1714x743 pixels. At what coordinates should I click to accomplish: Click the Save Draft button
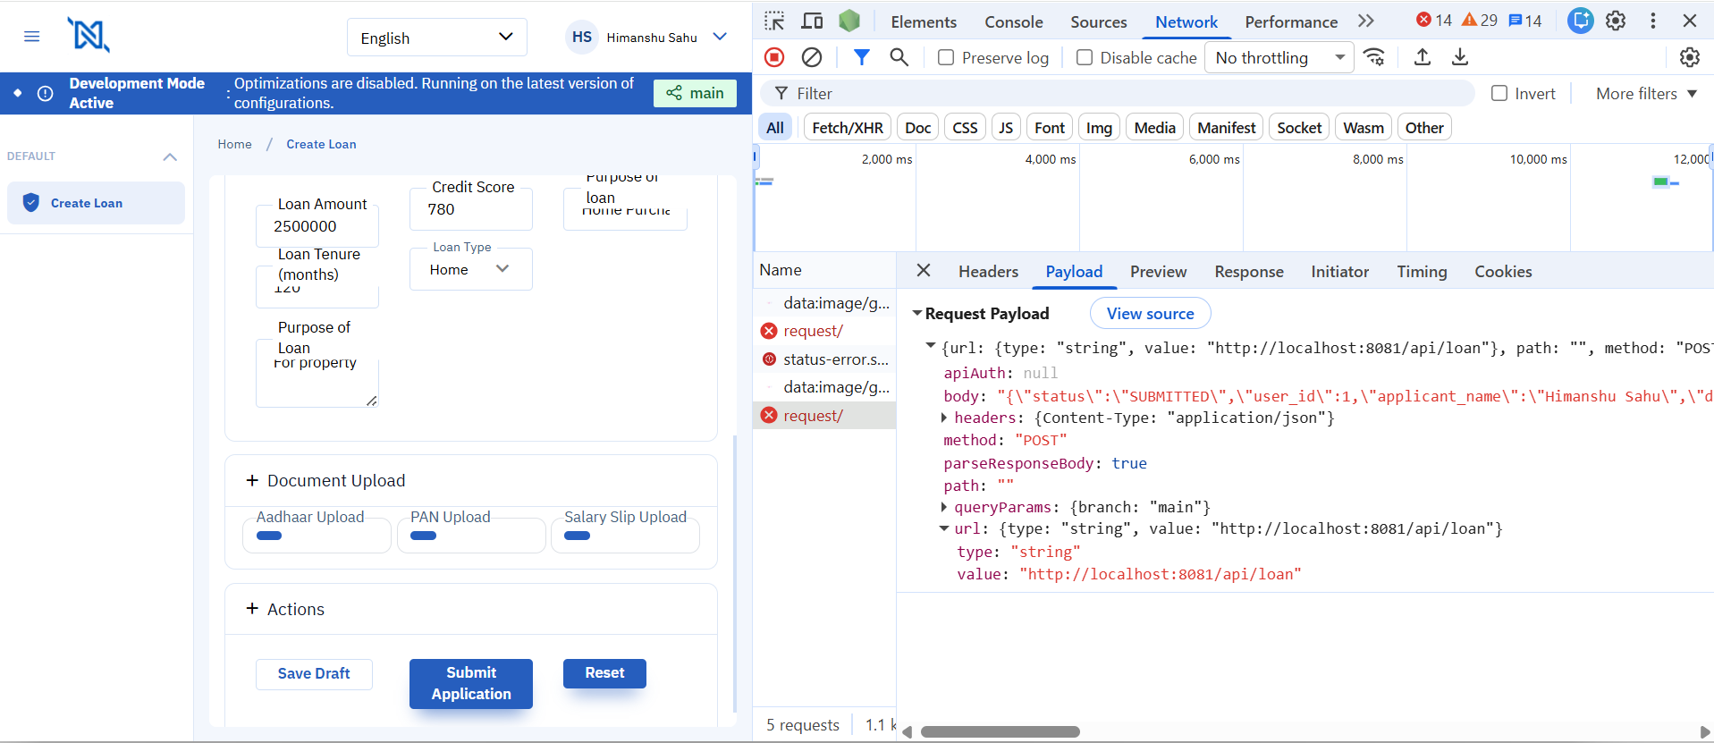point(314,673)
